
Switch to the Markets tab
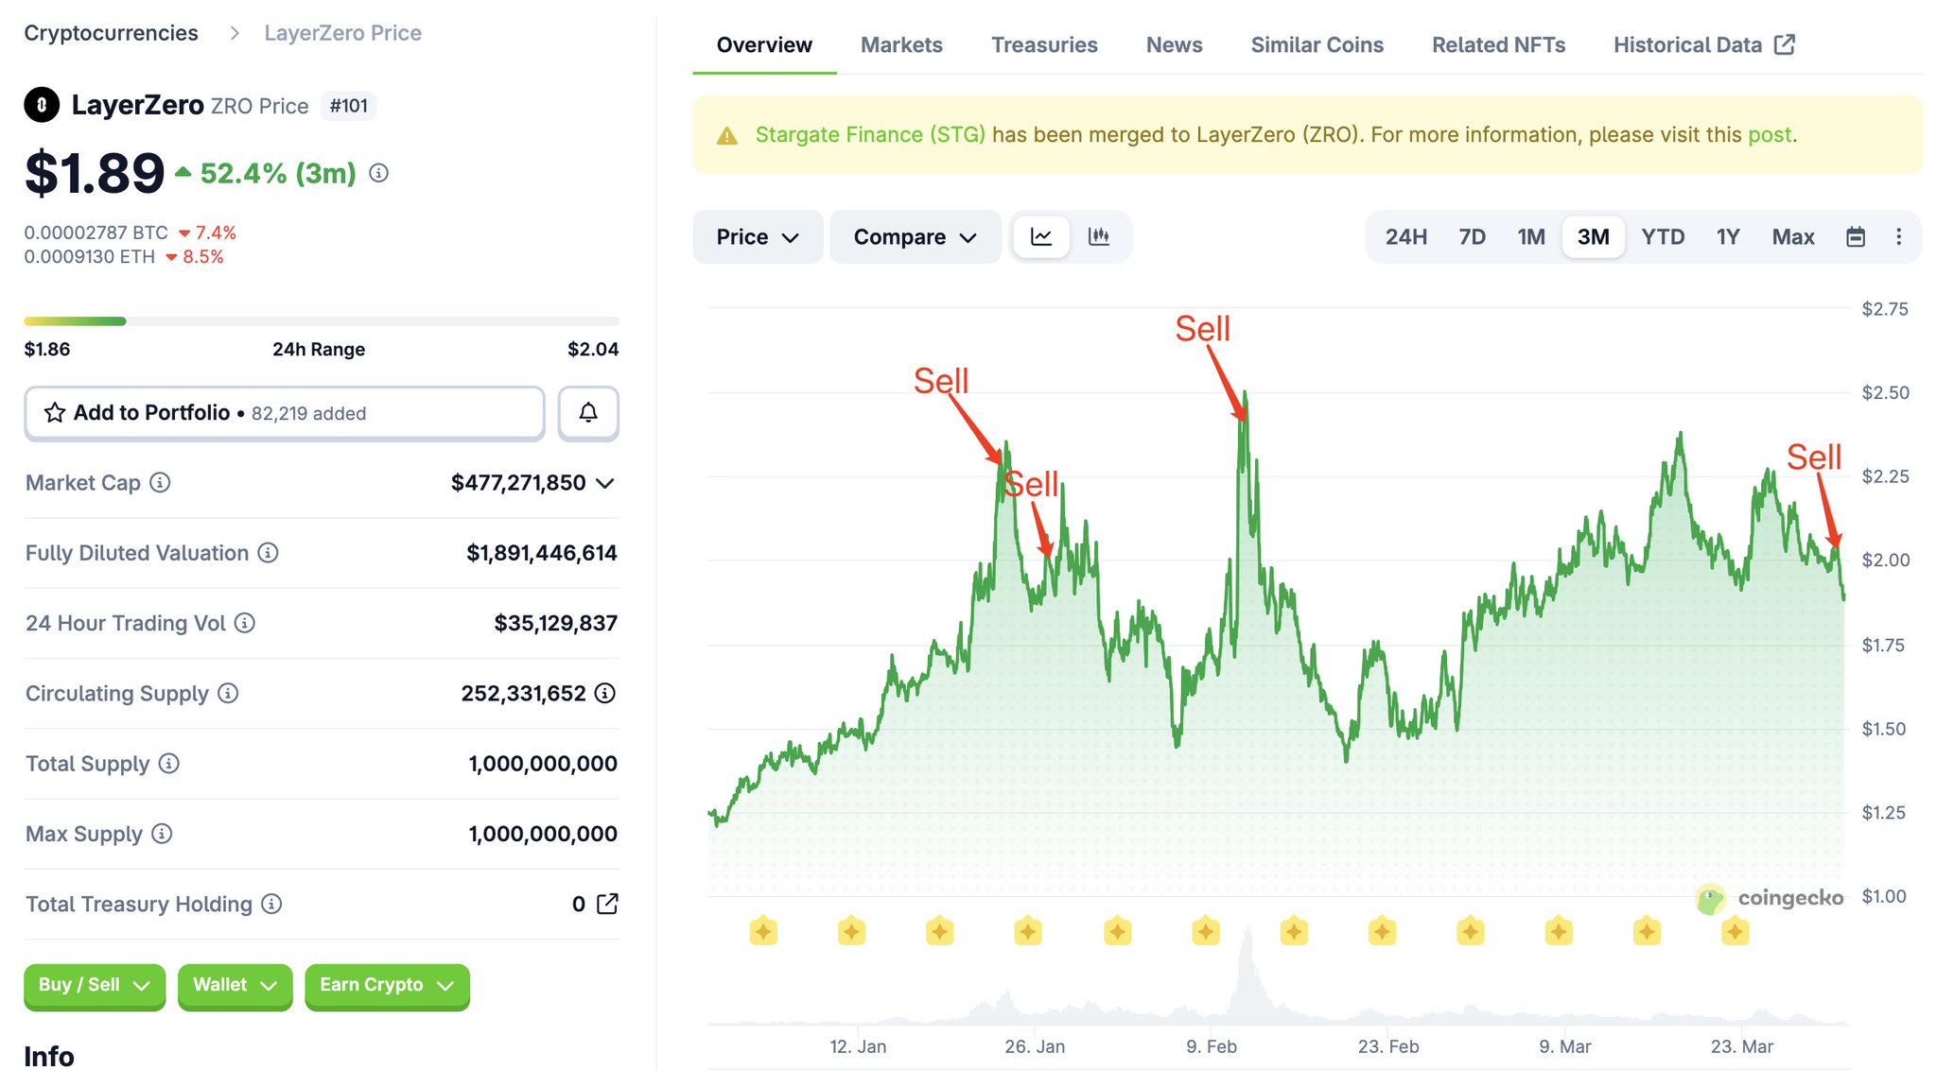(900, 45)
